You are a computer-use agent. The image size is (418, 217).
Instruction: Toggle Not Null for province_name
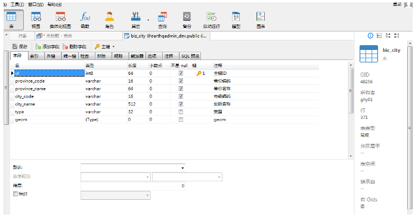(181, 89)
